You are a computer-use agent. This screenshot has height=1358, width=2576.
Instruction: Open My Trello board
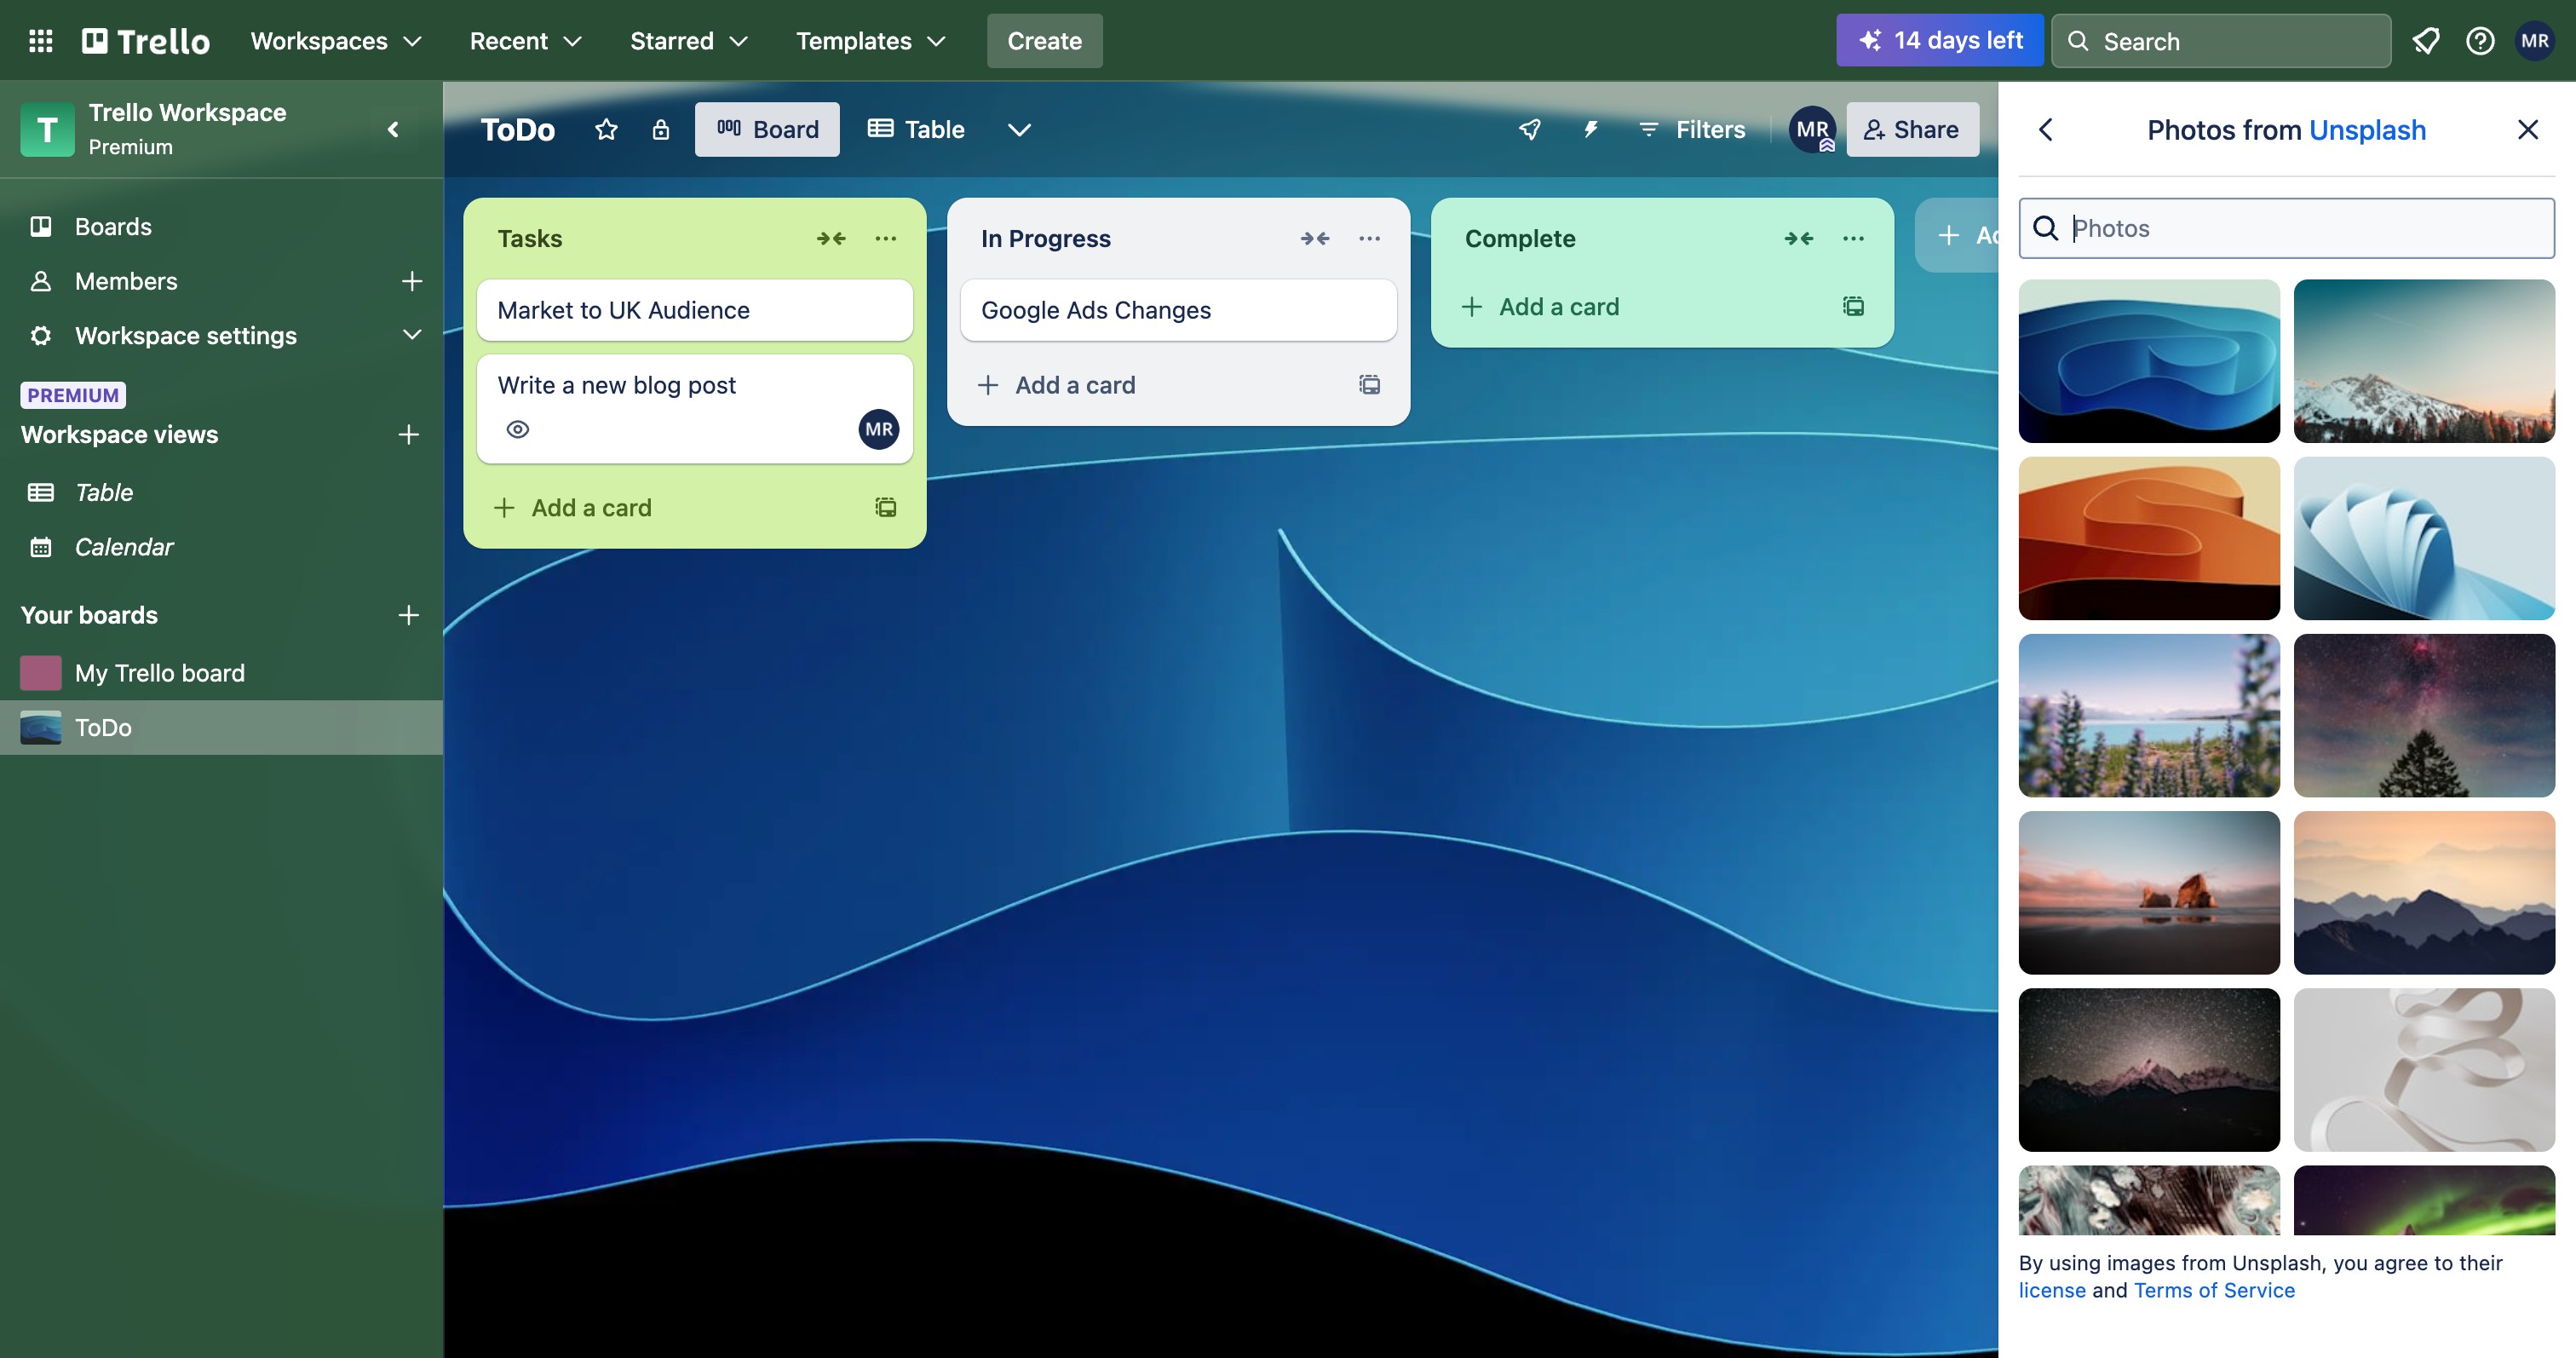pyautogui.click(x=221, y=672)
